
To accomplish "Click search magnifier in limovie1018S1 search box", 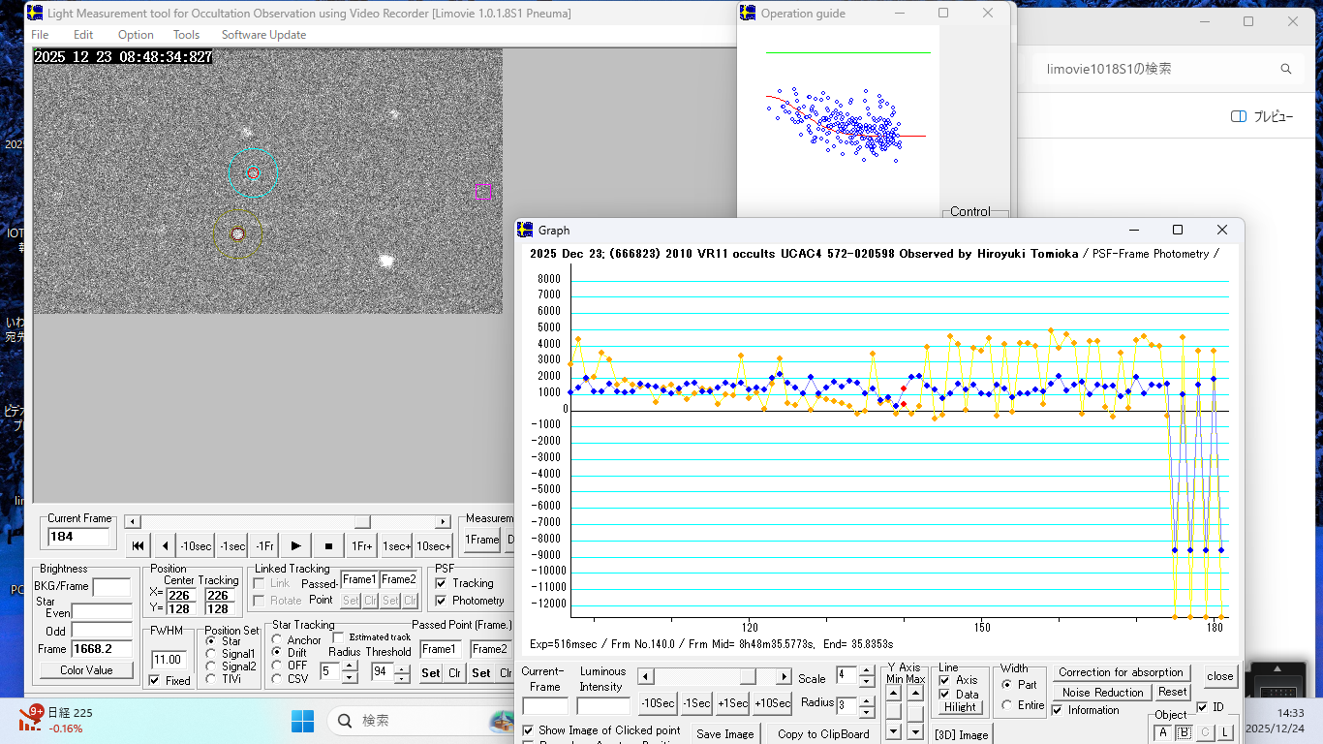I will (x=1286, y=70).
